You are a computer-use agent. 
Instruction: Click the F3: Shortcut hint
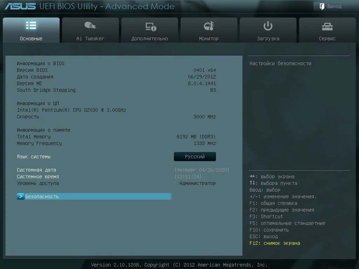pos(266,216)
